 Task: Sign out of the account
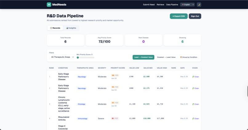click(195, 16)
